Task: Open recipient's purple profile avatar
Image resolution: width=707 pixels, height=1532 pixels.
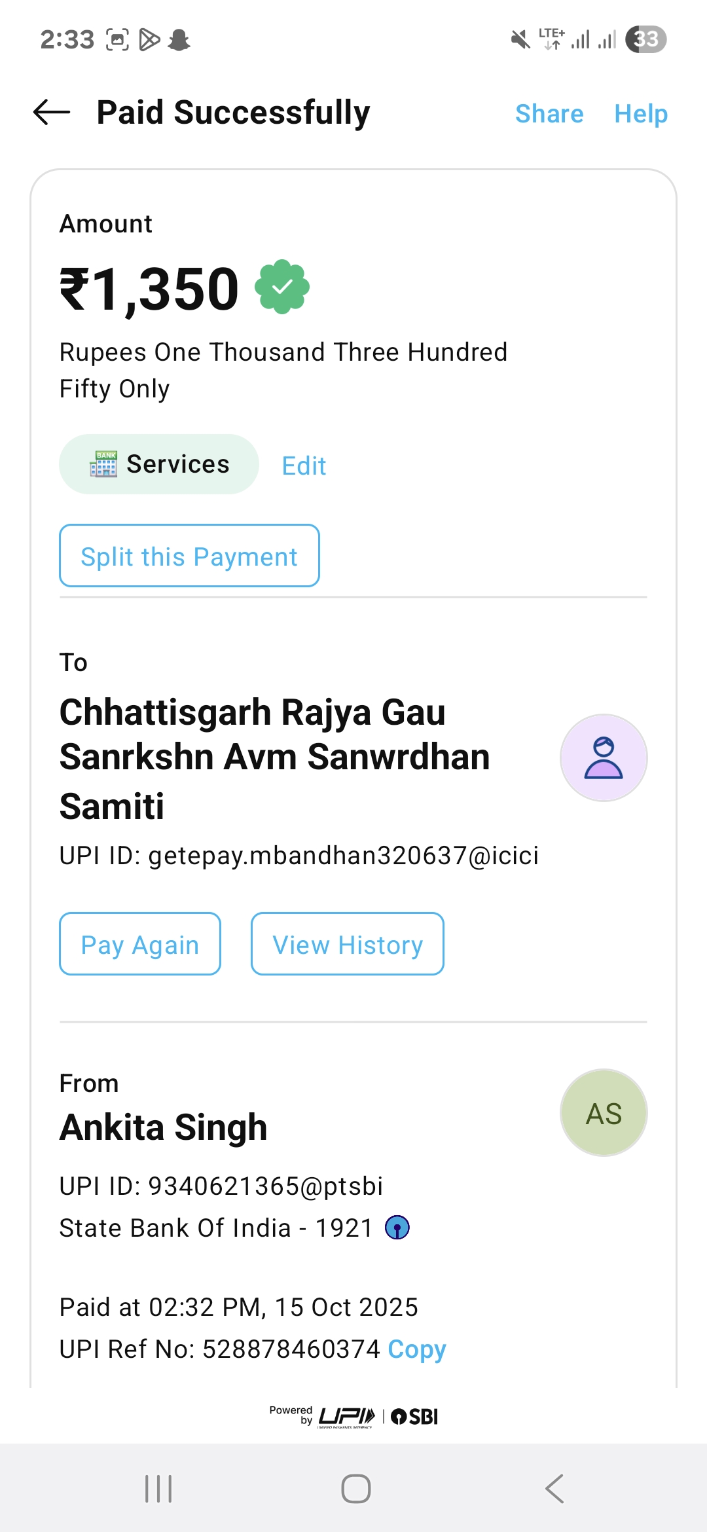Action: (604, 757)
